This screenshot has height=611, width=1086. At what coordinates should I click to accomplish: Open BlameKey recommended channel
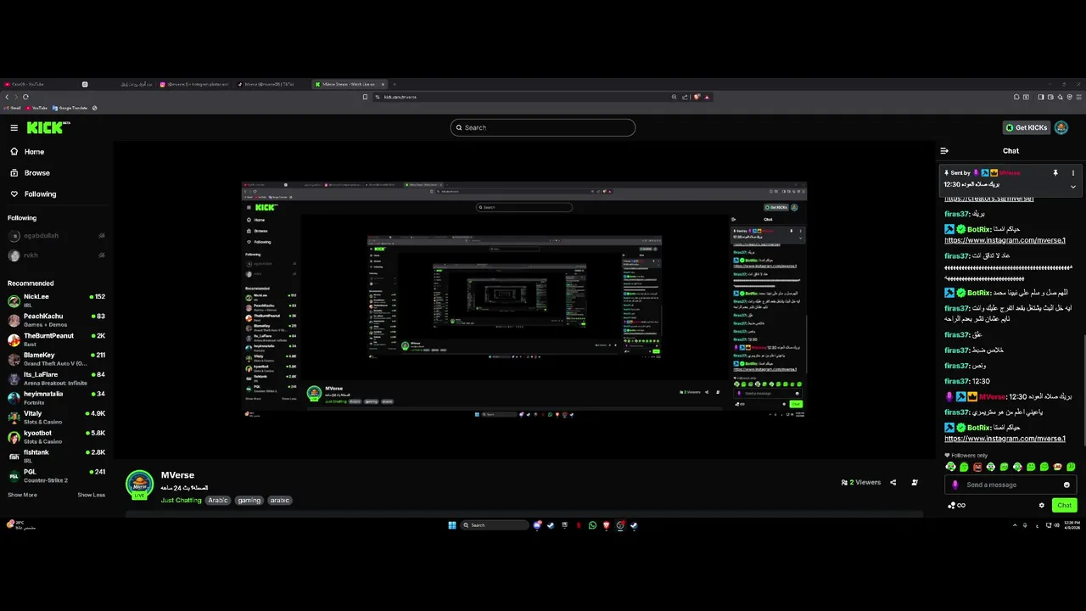[x=56, y=359]
